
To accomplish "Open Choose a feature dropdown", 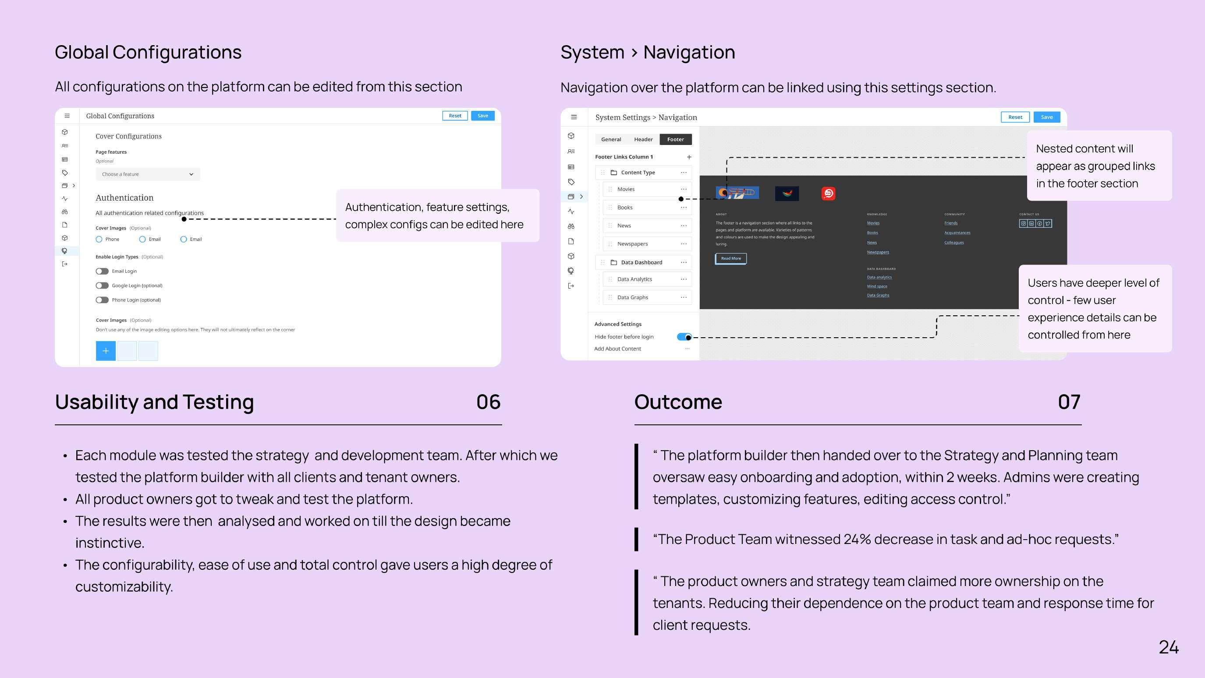I will pos(148,174).
